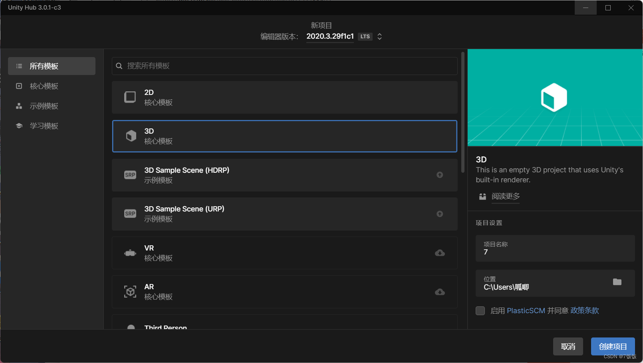
Task: Open the 政策条款 (policy terms) link
Action: pos(585,311)
